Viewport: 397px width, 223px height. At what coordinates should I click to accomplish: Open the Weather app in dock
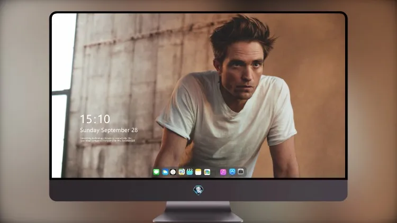165,172
